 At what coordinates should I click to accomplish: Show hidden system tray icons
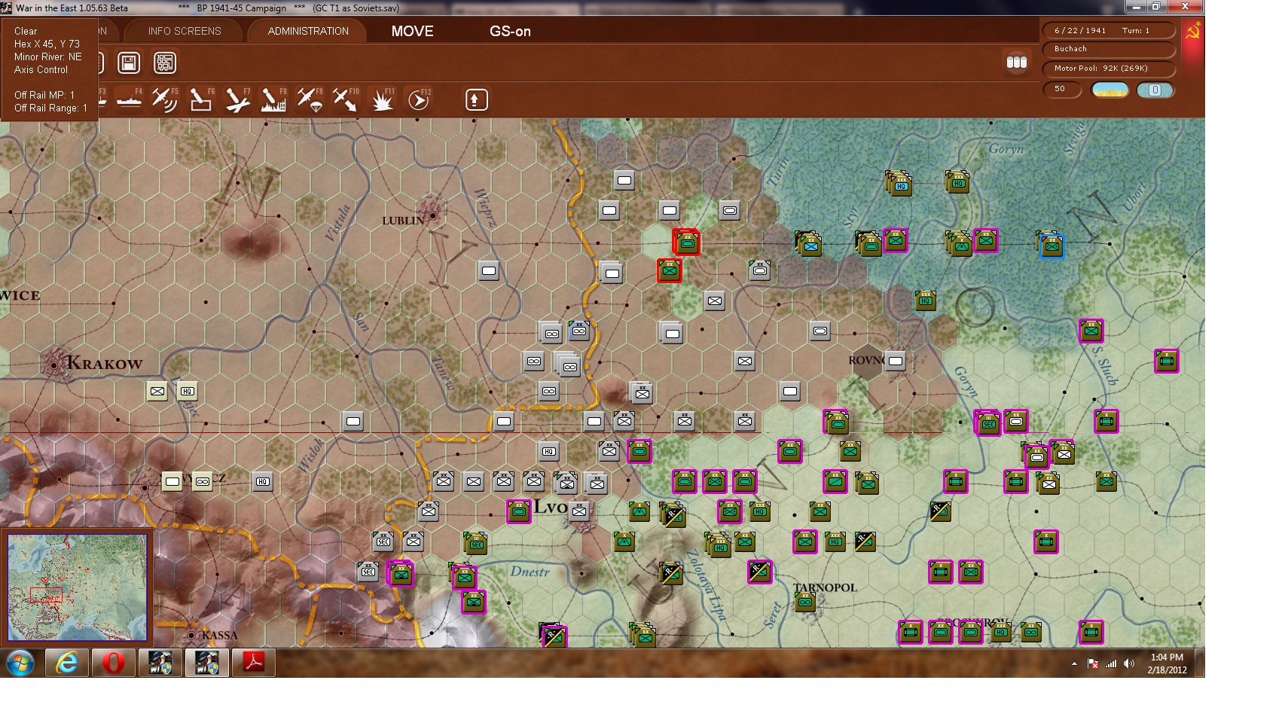(x=1074, y=663)
